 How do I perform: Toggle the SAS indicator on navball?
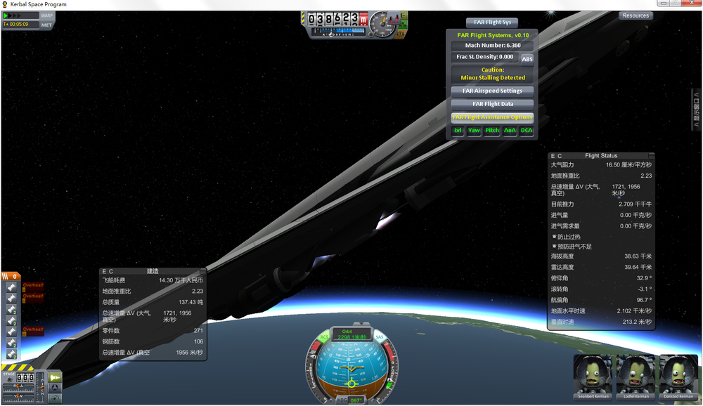coord(380,337)
